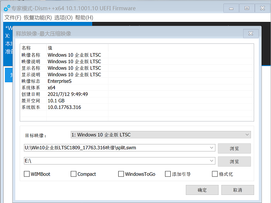Open the 文件(F) menu
Viewport: 271px width, 203px height.
point(13,18)
